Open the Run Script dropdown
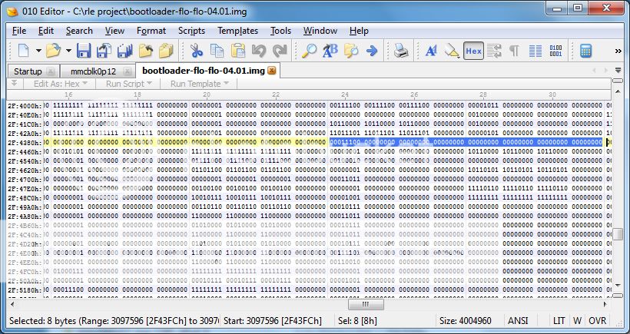This screenshot has height=334, width=630. pyautogui.click(x=129, y=84)
